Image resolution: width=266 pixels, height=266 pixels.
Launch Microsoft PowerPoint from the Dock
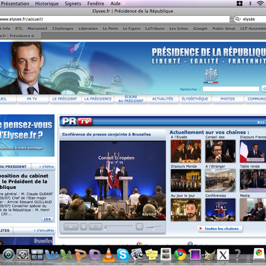(x=80, y=255)
